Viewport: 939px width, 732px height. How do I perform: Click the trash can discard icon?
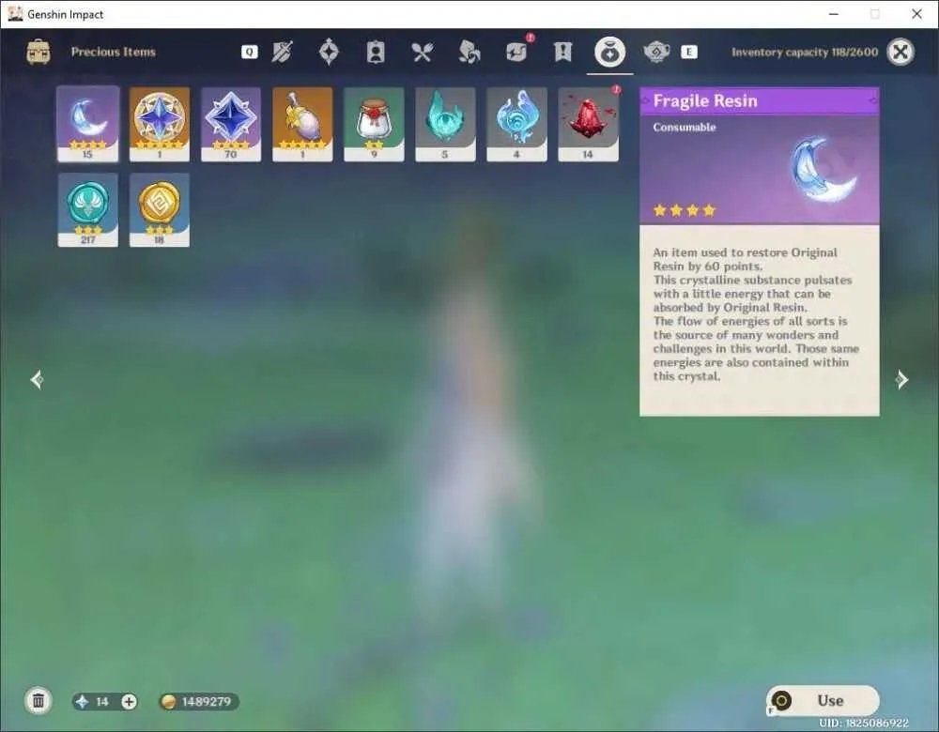tap(38, 701)
